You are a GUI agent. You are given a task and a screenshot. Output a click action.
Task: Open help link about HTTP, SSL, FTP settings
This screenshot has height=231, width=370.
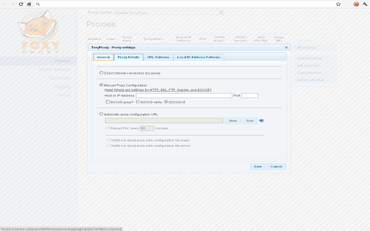pos(158,90)
